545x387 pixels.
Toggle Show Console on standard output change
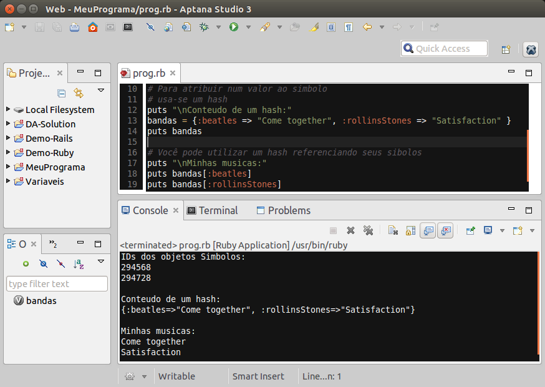click(x=428, y=230)
